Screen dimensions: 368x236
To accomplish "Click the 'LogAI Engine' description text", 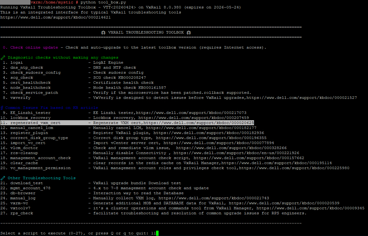I will pos(108,62).
